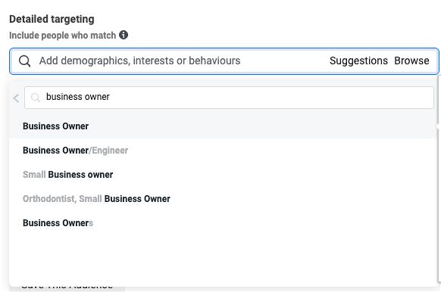Viewport: 441px width, 292px height.
Task: Click the partially hidden 'Save This Audience' button
Action: click(x=67, y=289)
